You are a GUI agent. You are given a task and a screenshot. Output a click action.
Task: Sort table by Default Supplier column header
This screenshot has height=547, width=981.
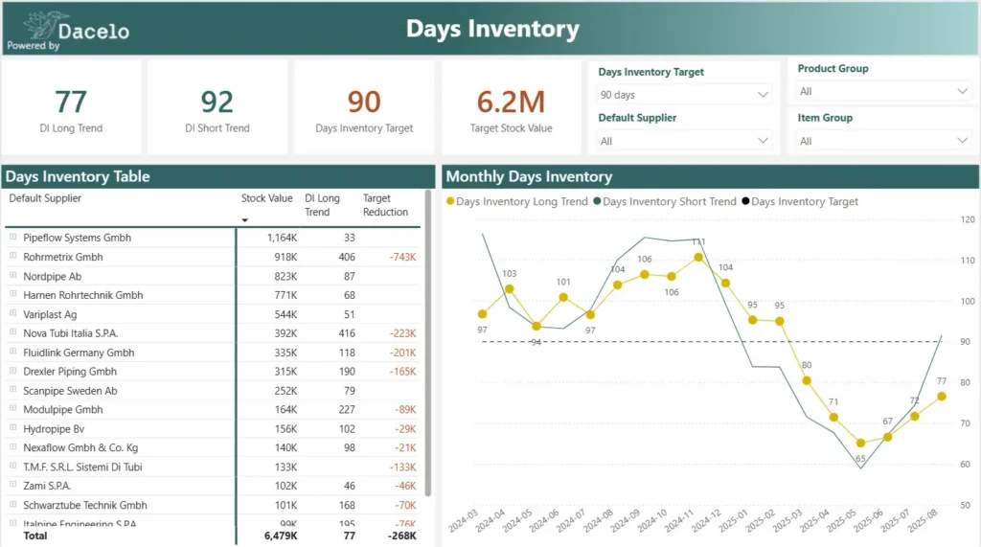(45, 198)
